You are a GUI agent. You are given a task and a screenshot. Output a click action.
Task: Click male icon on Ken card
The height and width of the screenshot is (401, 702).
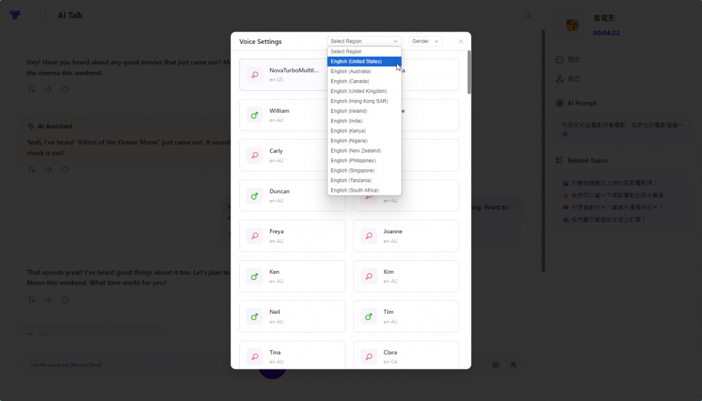(x=255, y=276)
